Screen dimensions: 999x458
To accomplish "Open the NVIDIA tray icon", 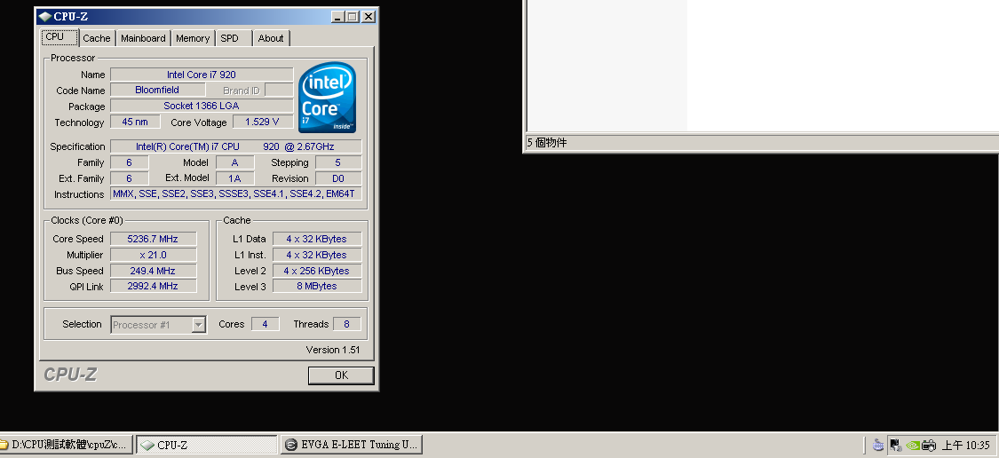I will pos(912,446).
